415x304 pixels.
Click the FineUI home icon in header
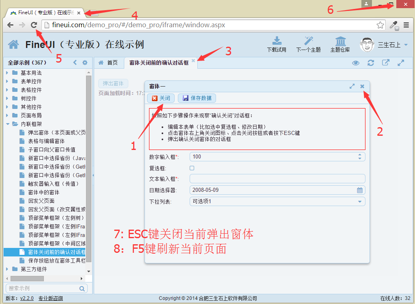click(x=13, y=44)
